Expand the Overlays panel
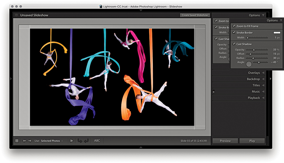The width and height of the screenshot is (284, 163). [254, 73]
